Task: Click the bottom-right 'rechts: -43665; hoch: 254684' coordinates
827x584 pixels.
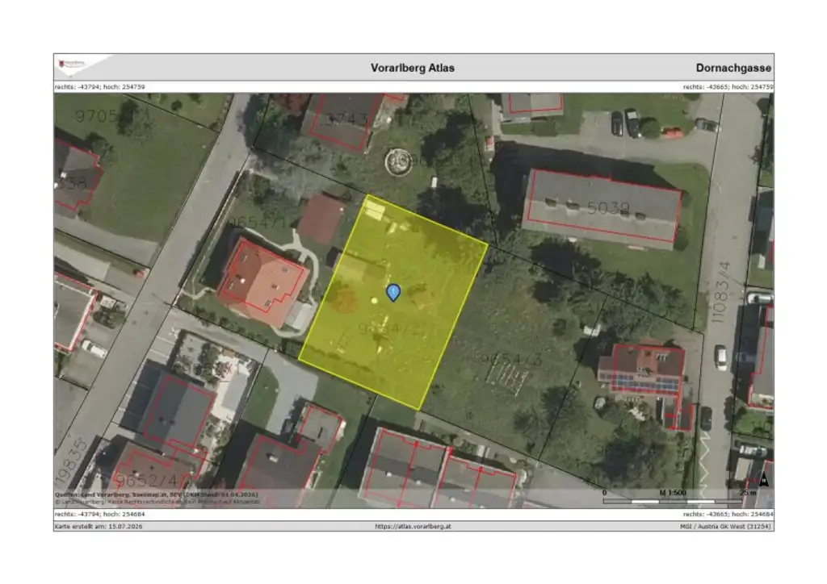Action: [728, 514]
